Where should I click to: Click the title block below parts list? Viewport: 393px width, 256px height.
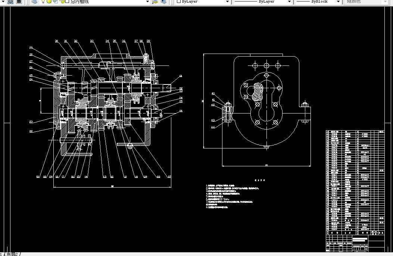355,243
